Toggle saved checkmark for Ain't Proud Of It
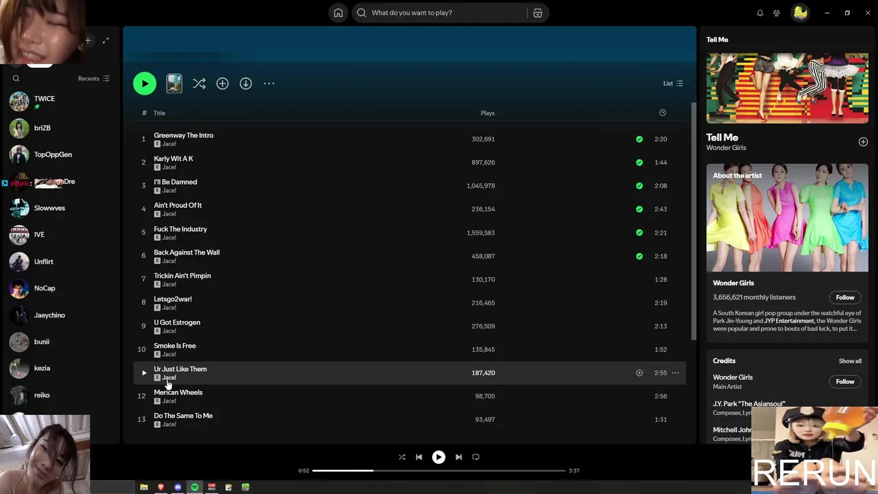This screenshot has width=878, height=494. 639,209
